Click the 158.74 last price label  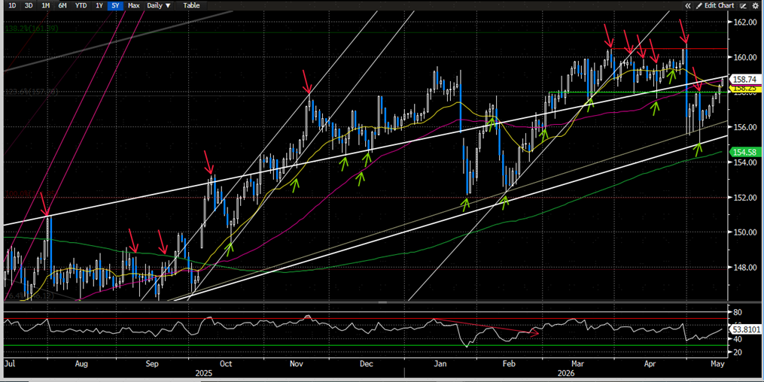[x=744, y=79]
